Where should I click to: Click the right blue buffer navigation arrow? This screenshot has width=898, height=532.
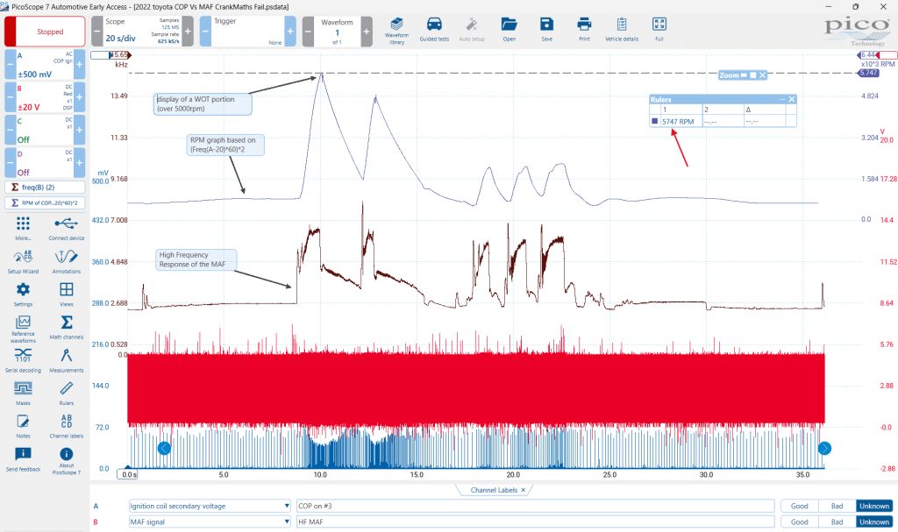[x=824, y=449]
